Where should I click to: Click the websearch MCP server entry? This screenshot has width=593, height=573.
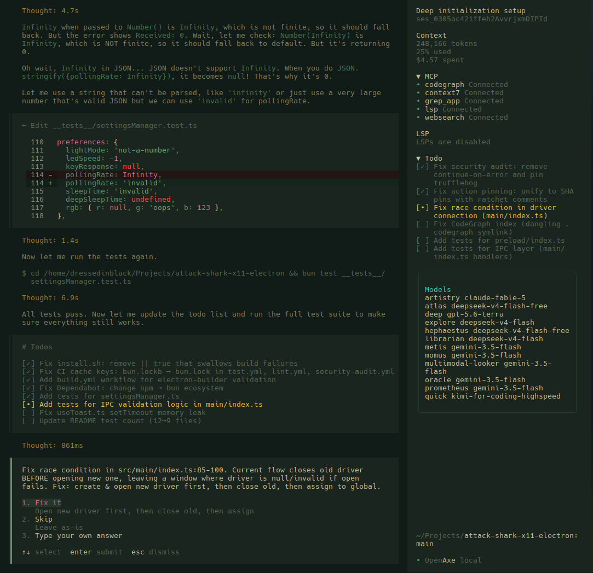pyautogui.click(x=462, y=118)
